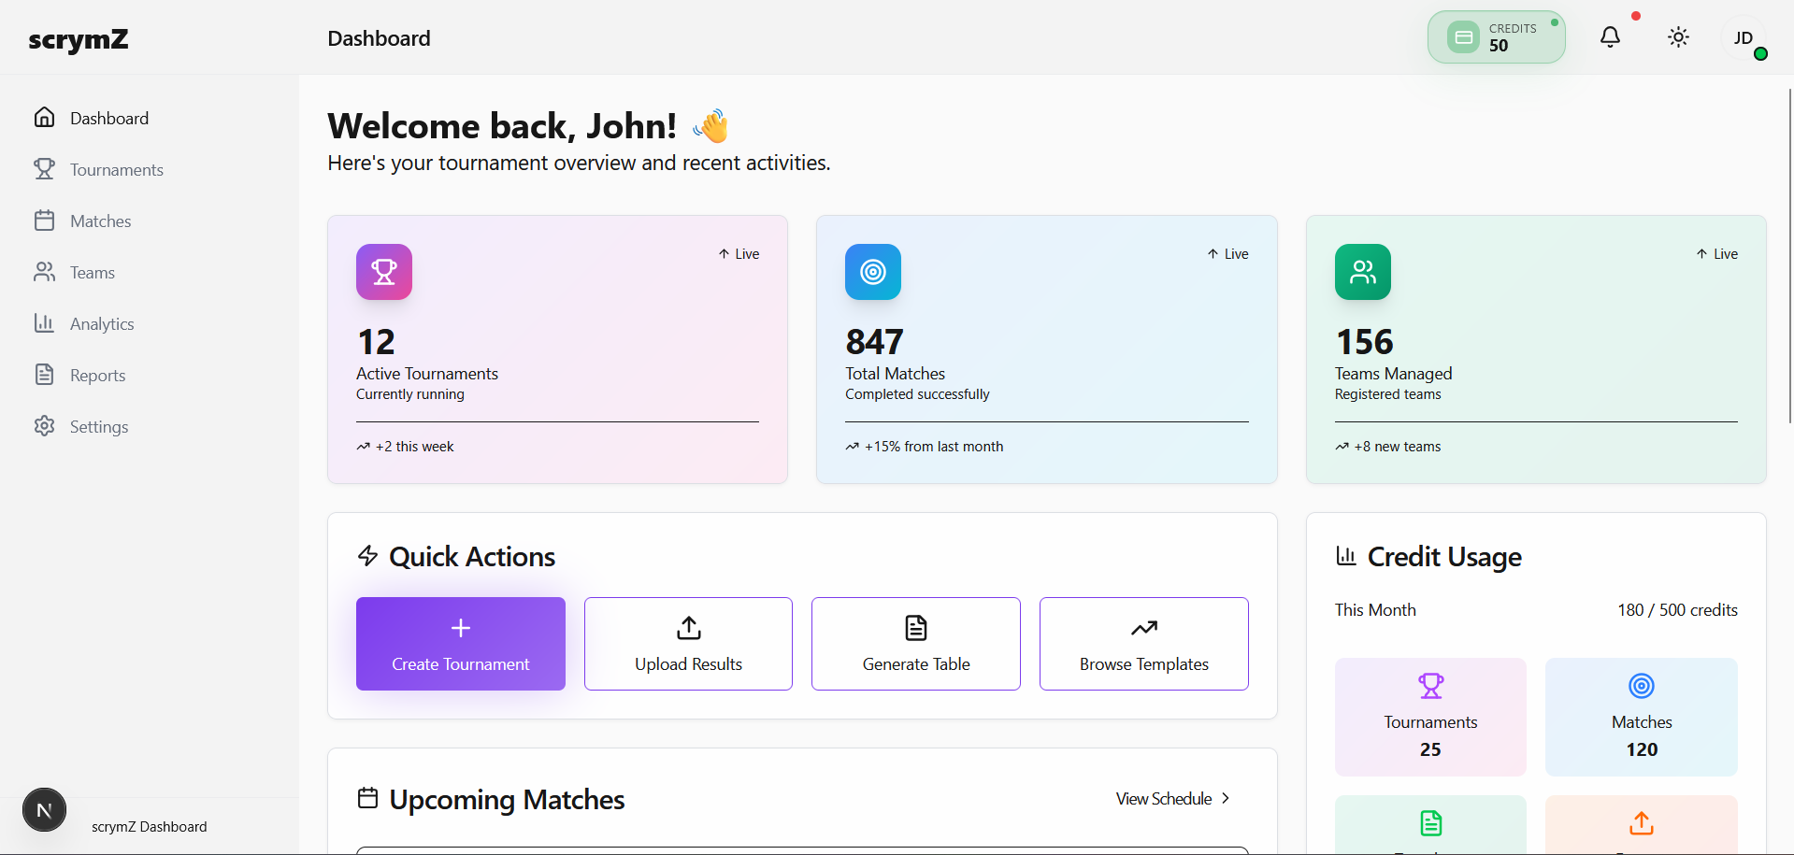Click the Analytics chart icon
The height and width of the screenshot is (855, 1794).
45,323
